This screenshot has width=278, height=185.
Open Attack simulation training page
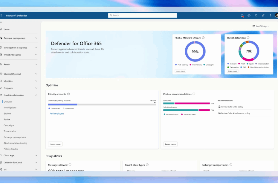[x=15, y=143]
